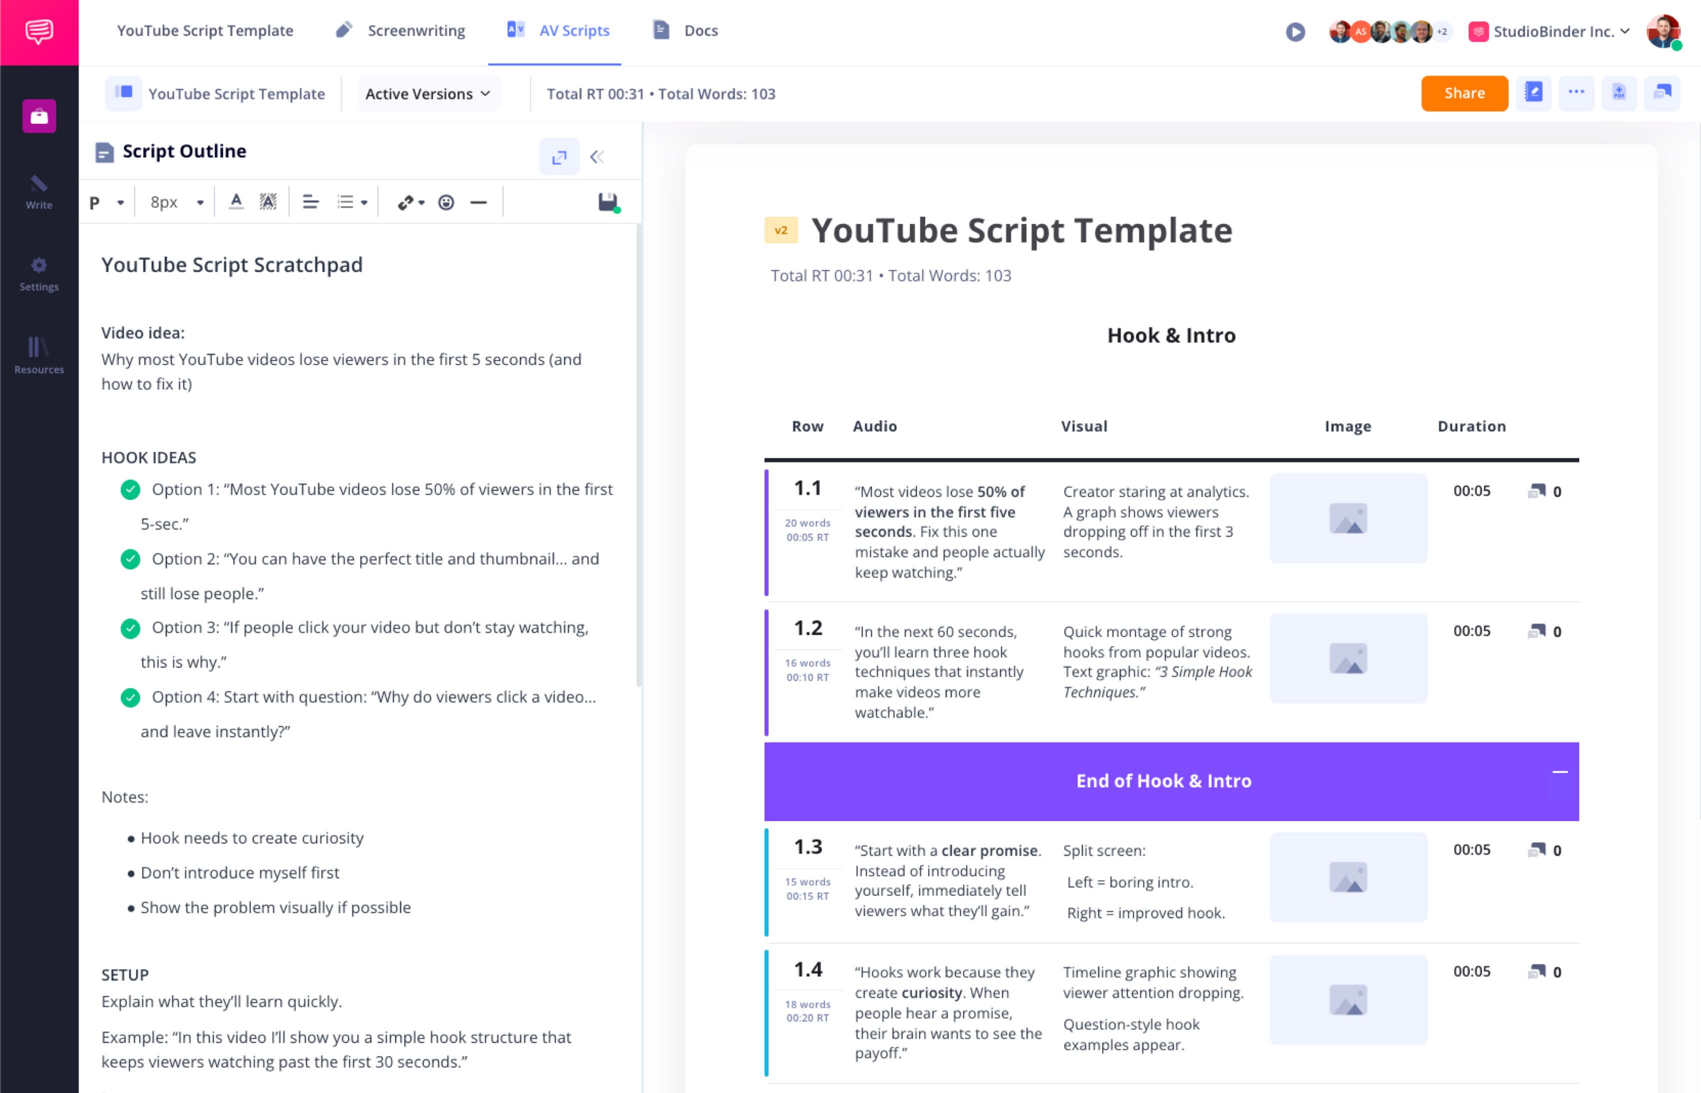Open the text highlight color tool
1701x1093 pixels.
tap(267, 202)
